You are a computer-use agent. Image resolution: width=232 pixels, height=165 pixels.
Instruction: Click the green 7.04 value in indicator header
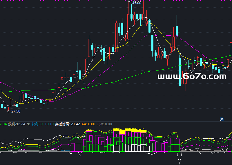[x=3, y=124]
